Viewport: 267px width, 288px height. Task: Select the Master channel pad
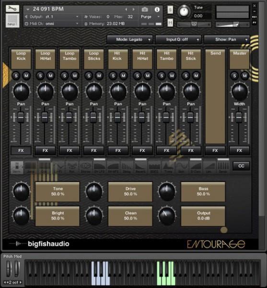click(x=240, y=59)
